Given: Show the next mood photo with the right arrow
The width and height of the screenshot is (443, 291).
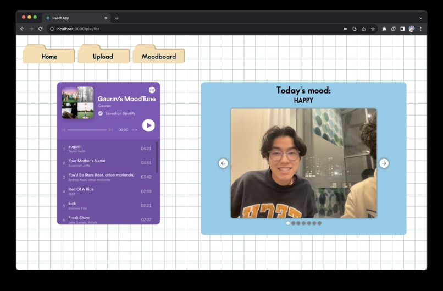Looking at the screenshot, I should coord(384,163).
